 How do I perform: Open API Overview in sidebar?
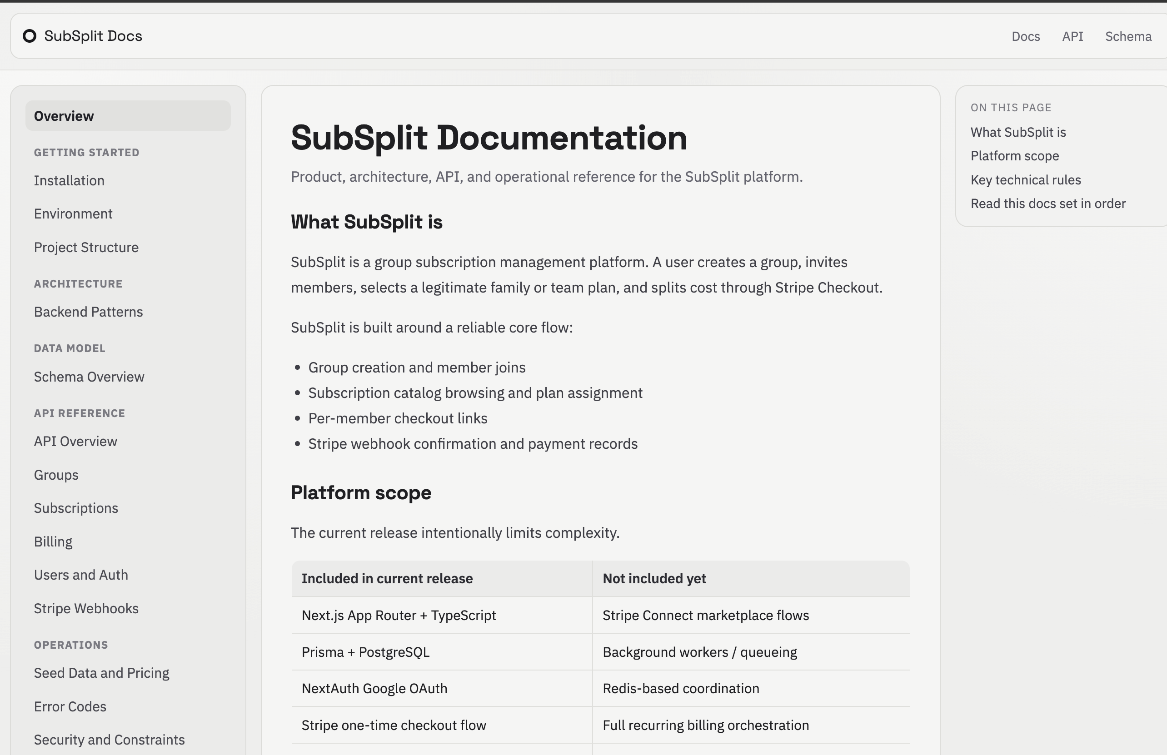coord(75,441)
